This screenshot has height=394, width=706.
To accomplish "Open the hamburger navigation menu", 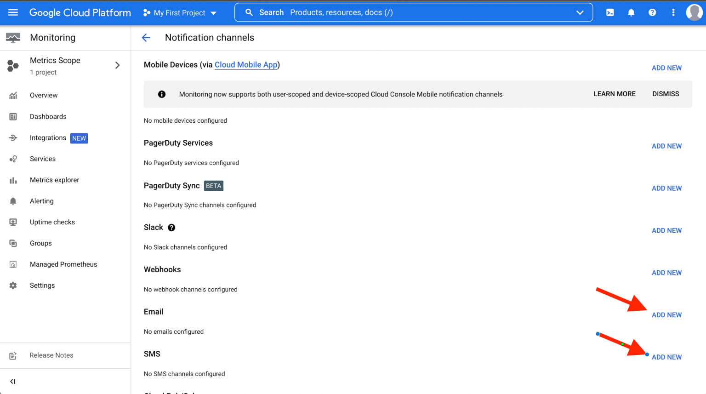I will pos(13,12).
